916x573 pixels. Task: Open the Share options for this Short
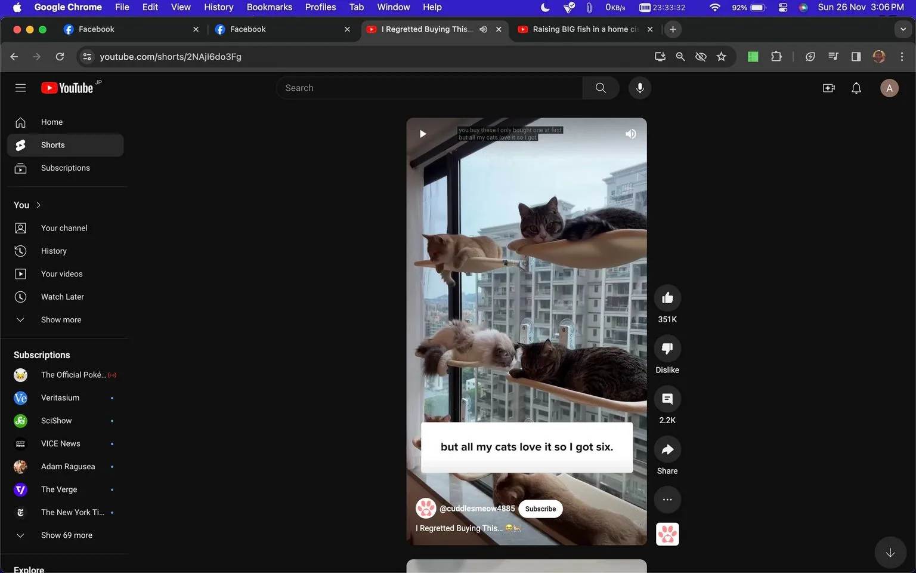point(667,449)
